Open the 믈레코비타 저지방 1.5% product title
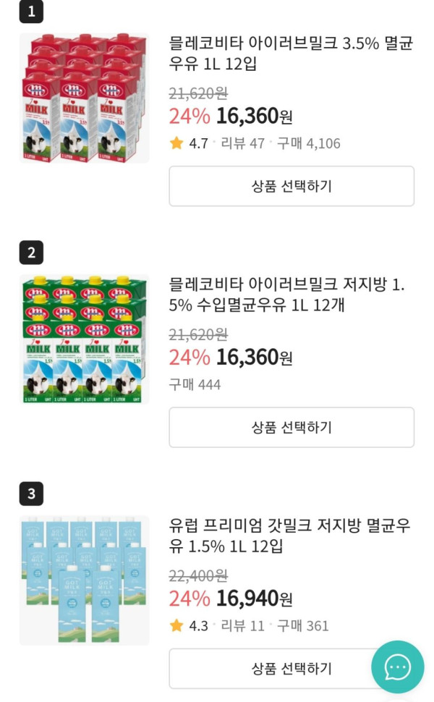 click(x=286, y=295)
